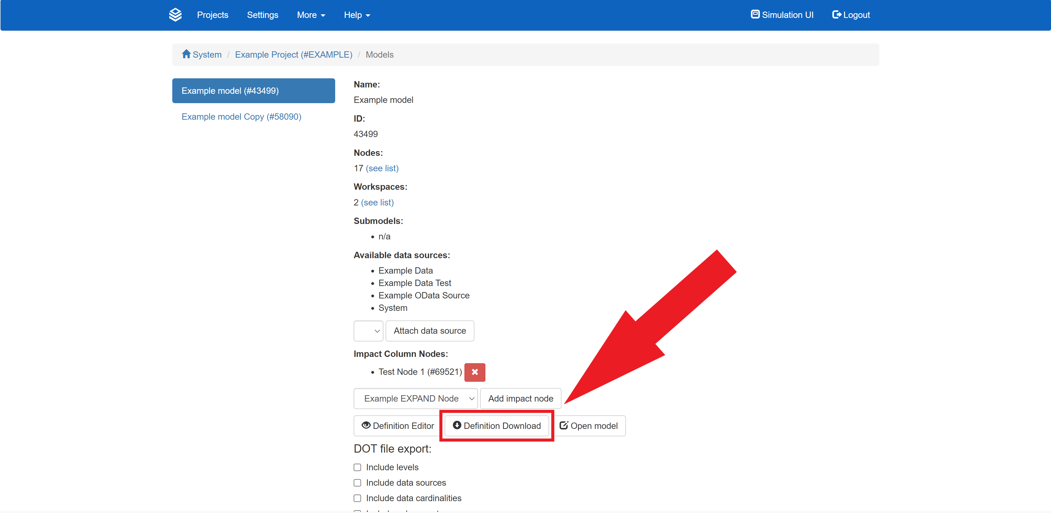Image resolution: width=1051 pixels, height=513 pixels.
Task: Click the home icon beside System
Action: click(x=186, y=54)
